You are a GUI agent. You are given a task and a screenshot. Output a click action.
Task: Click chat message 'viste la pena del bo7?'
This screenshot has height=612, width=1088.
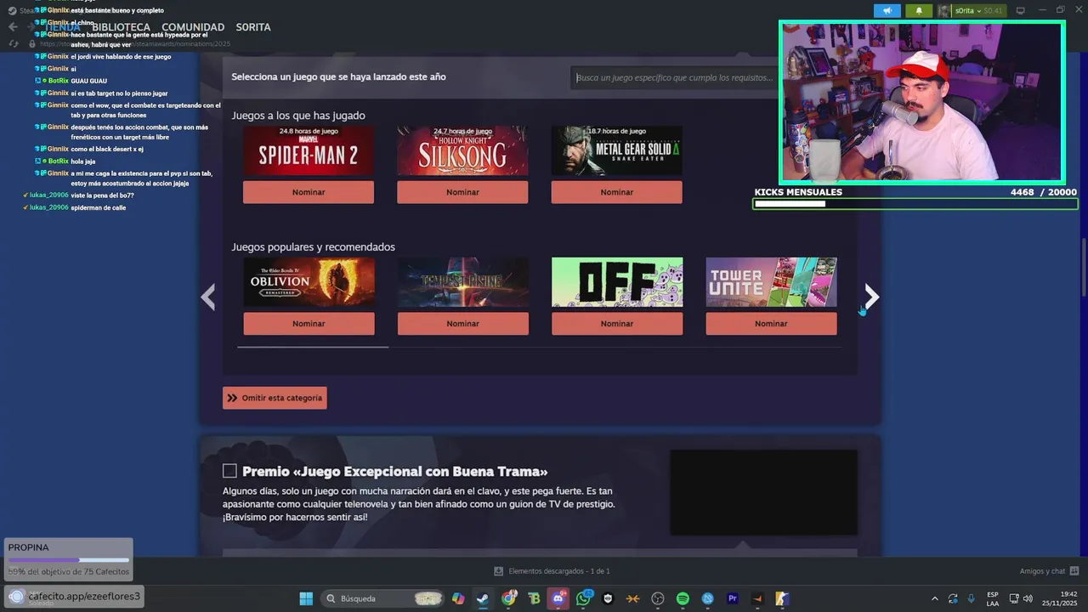102,195
